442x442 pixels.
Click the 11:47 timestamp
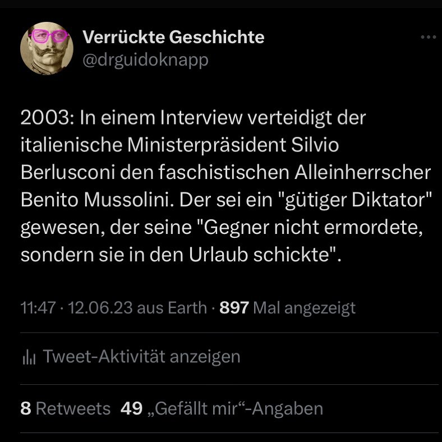point(38,308)
